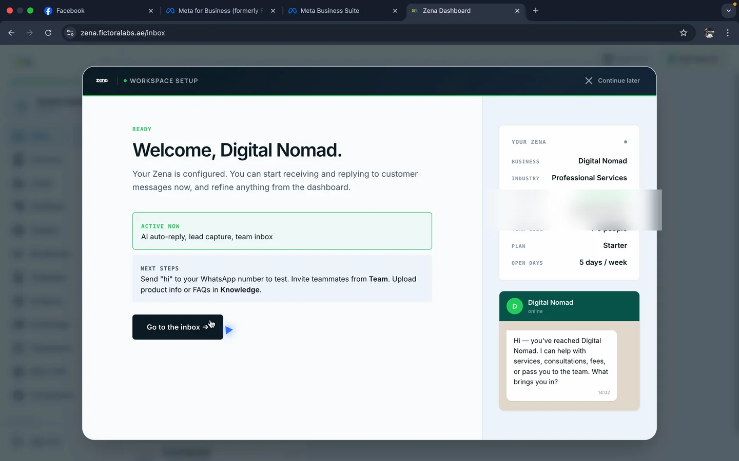This screenshot has width=739, height=461.
Task: Select the Zena Dashboard tab
Action: tap(466, 10)
